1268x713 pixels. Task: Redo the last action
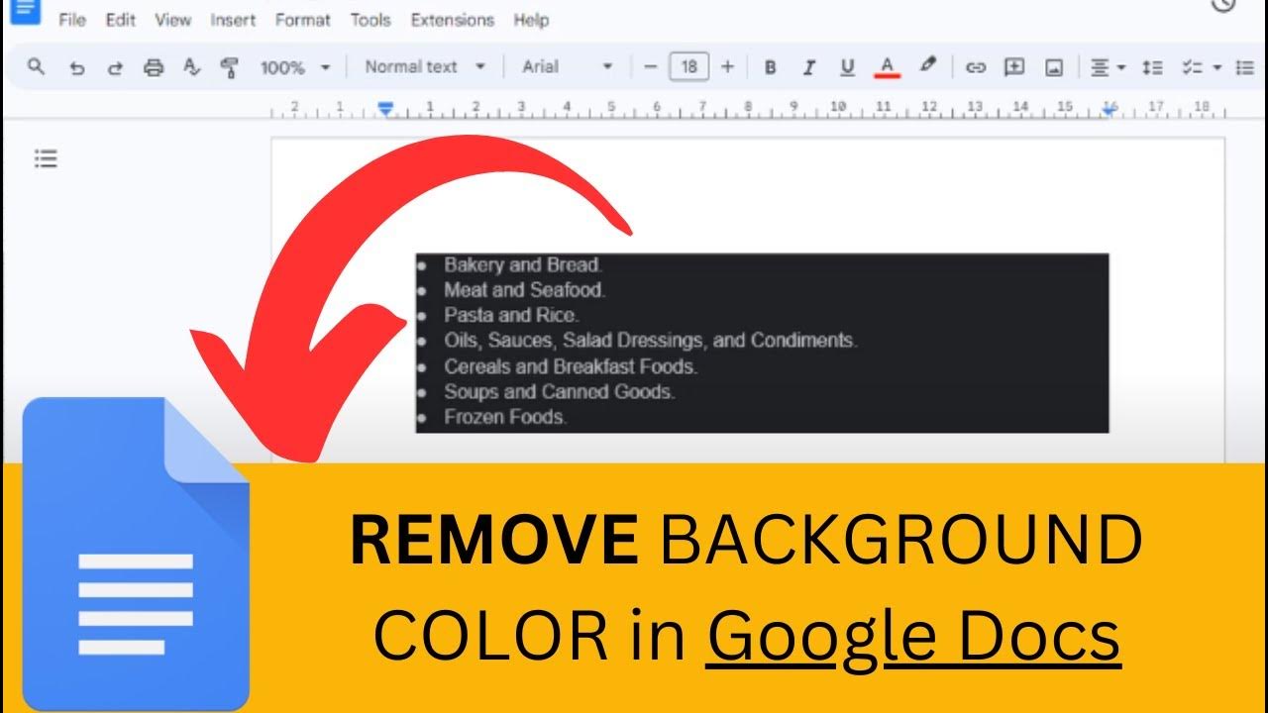coord(115,68)
